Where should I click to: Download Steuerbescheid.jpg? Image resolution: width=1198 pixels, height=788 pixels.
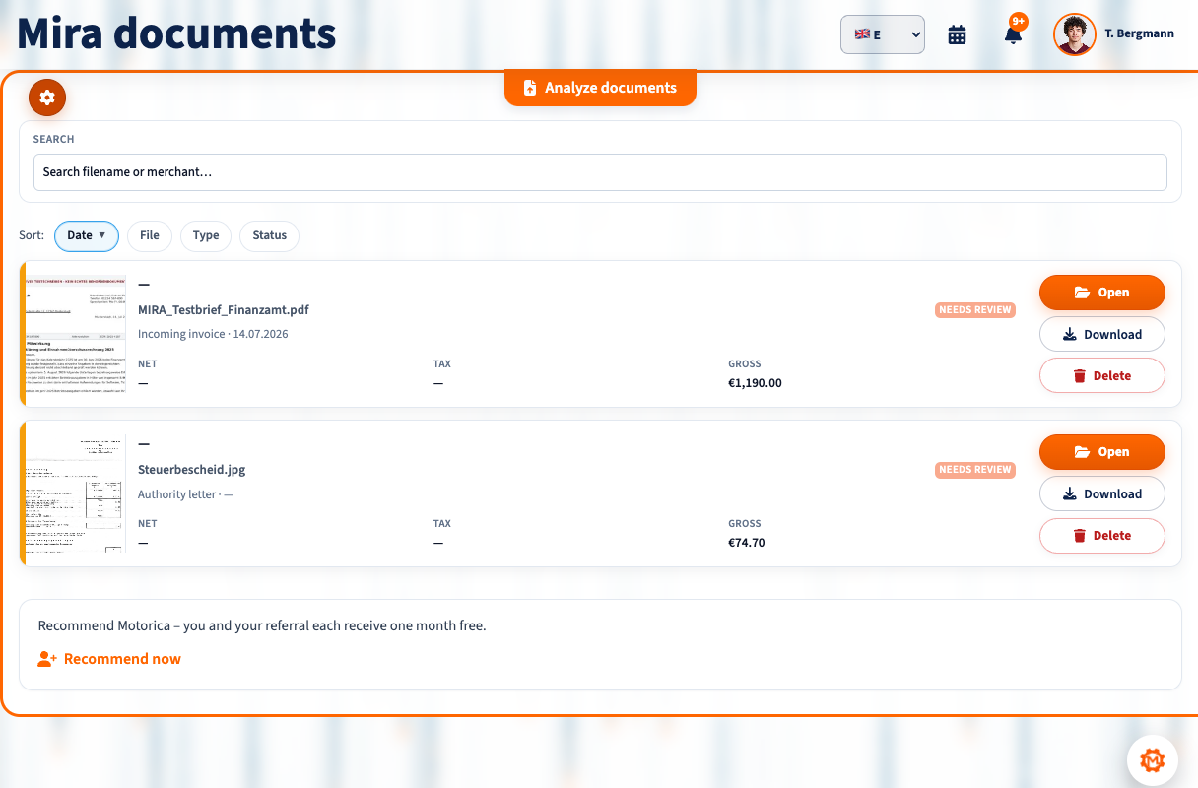[1102, 493]
